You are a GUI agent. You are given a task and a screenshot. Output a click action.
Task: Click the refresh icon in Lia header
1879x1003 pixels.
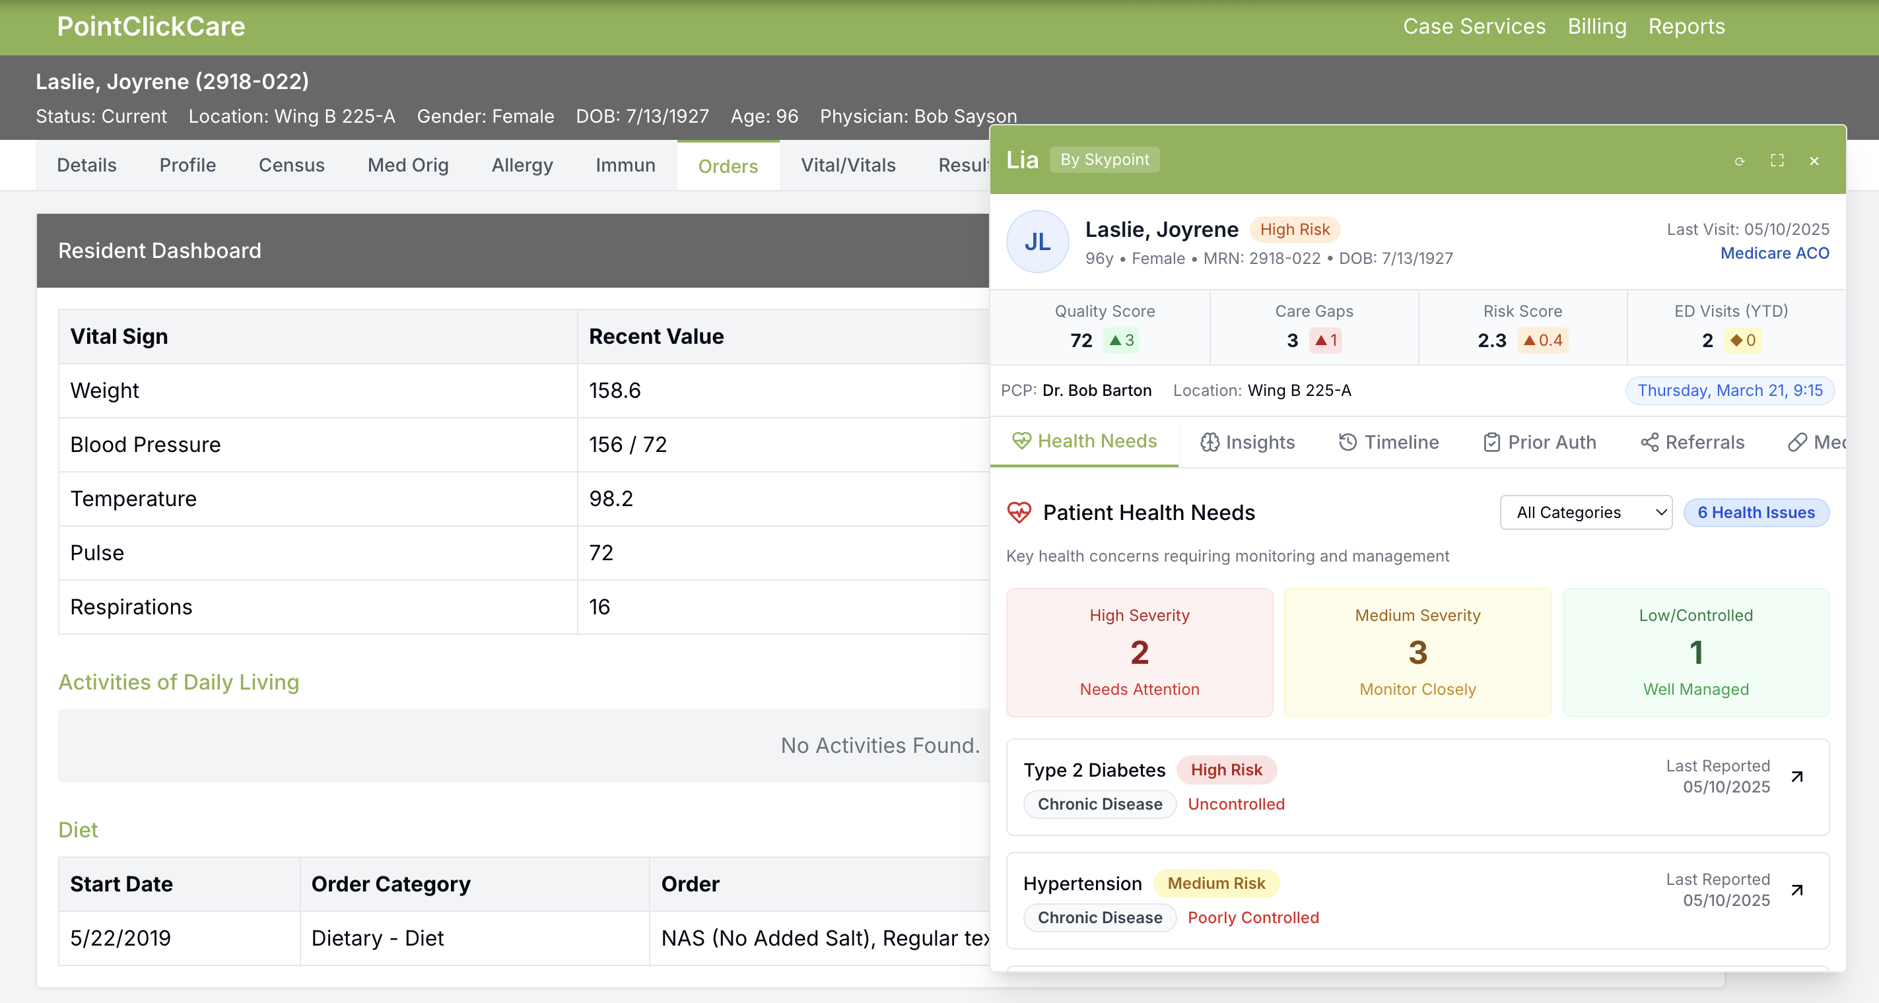1740,161
